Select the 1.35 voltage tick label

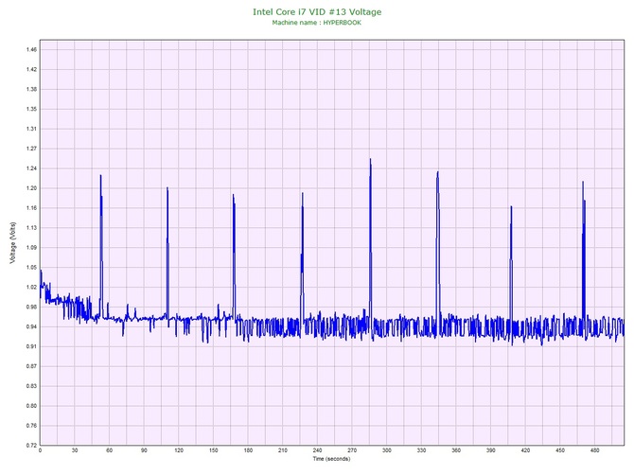pyautogui.click(x=31, y=109)
